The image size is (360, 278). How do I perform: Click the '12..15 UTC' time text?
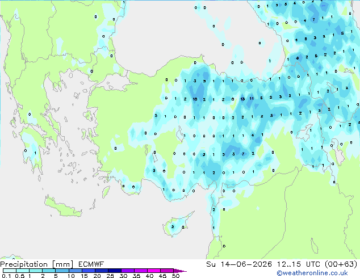coord(299,264)
